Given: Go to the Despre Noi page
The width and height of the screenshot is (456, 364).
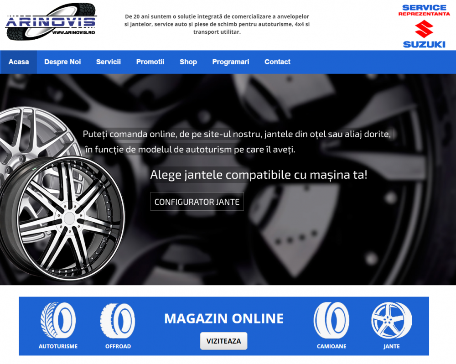Looking at the screenshot, I should (62, 62).
